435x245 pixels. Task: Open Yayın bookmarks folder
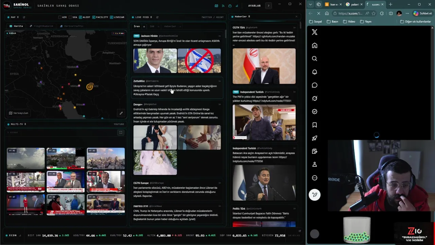point(365,21)
